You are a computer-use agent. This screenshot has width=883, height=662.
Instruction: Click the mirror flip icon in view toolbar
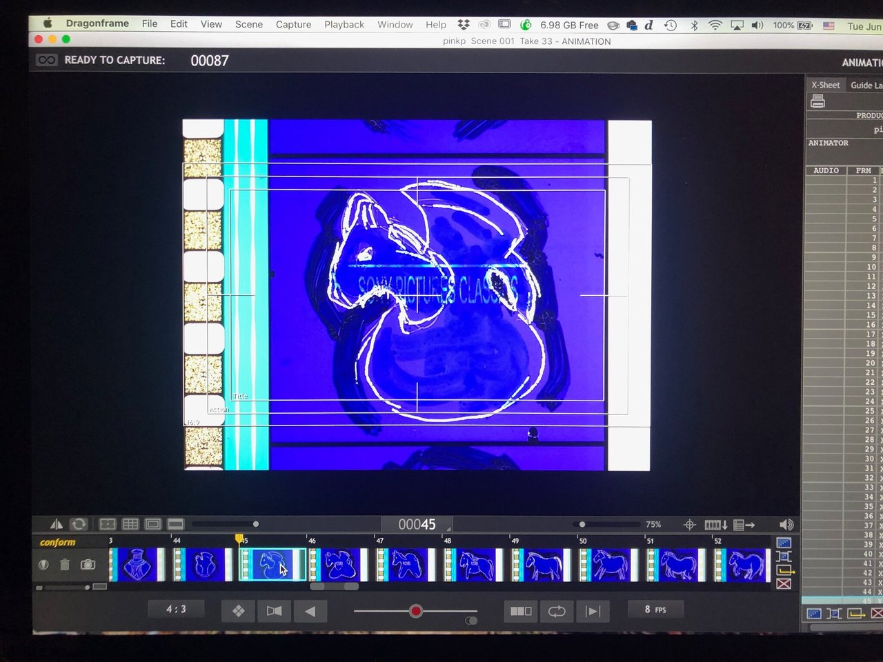coord(57,524)
